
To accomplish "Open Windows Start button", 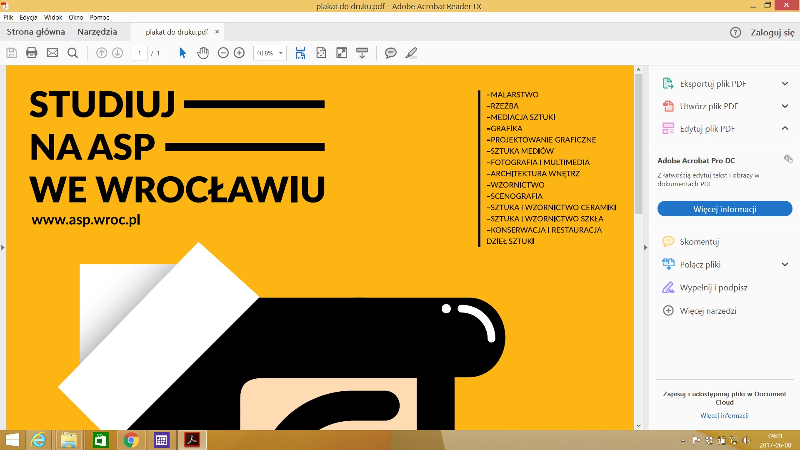I will coord(12,440).
